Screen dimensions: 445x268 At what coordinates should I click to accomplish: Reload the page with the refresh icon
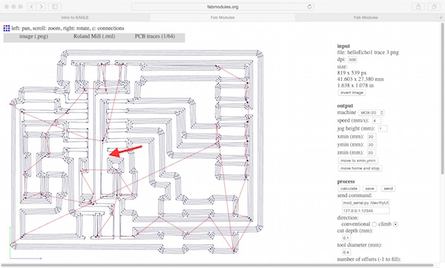[309, 7]
